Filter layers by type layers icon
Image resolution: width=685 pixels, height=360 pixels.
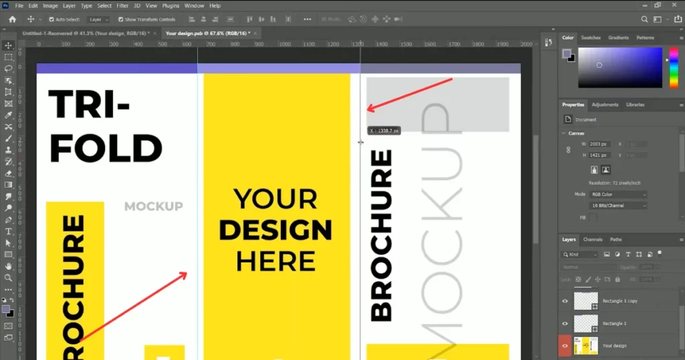tap(628, 254)
